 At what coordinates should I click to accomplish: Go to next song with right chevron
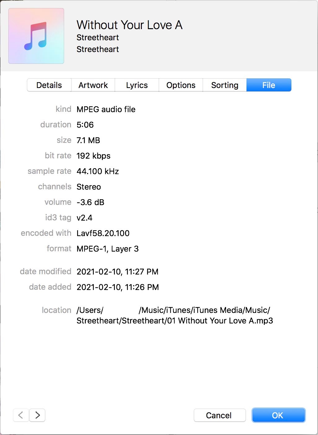[37, 415]
